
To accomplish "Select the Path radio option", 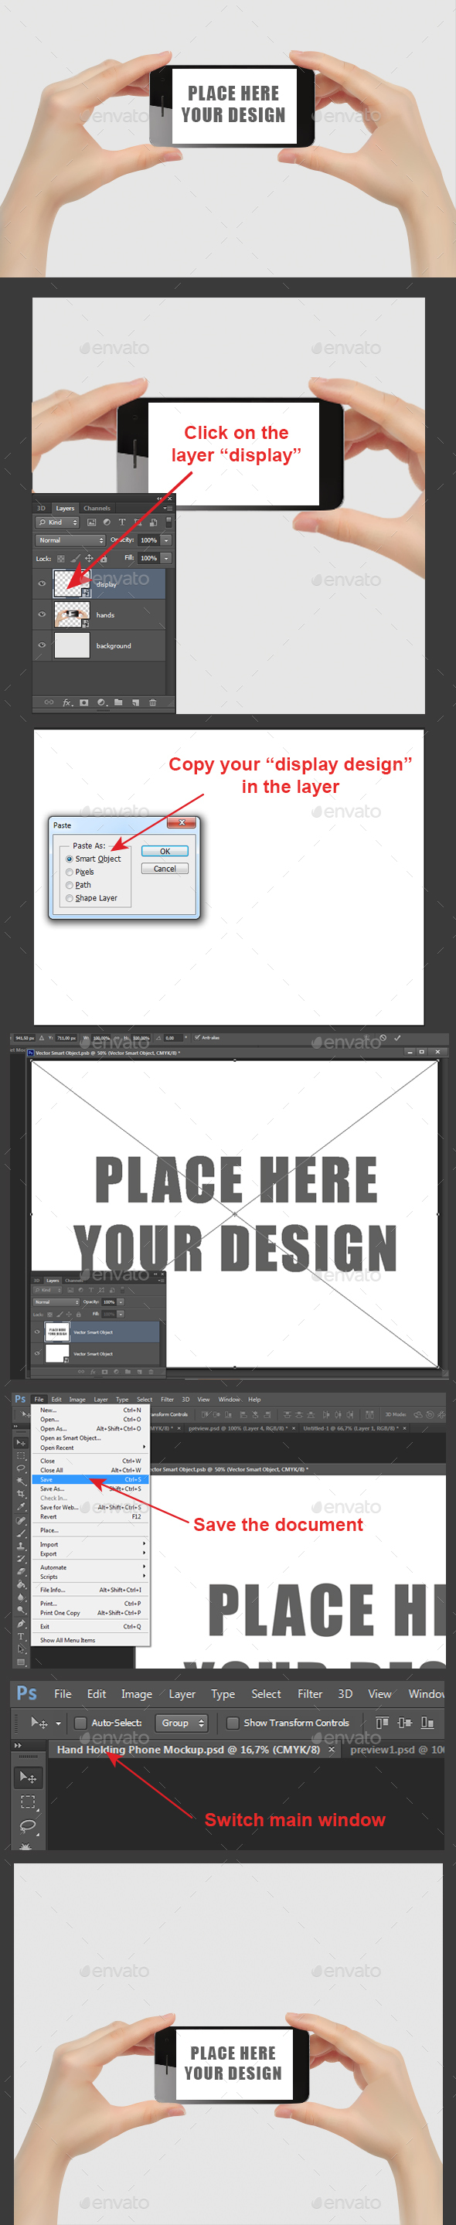I will pos(78,886).
